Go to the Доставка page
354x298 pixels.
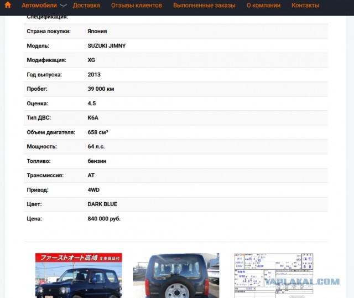pos(86,5)
